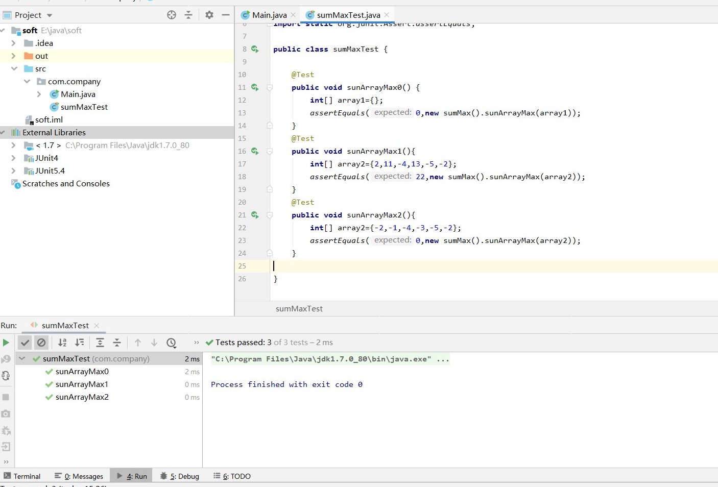Open Project panel gear settings
718x487 pixels.
click(x=209, y=15)
